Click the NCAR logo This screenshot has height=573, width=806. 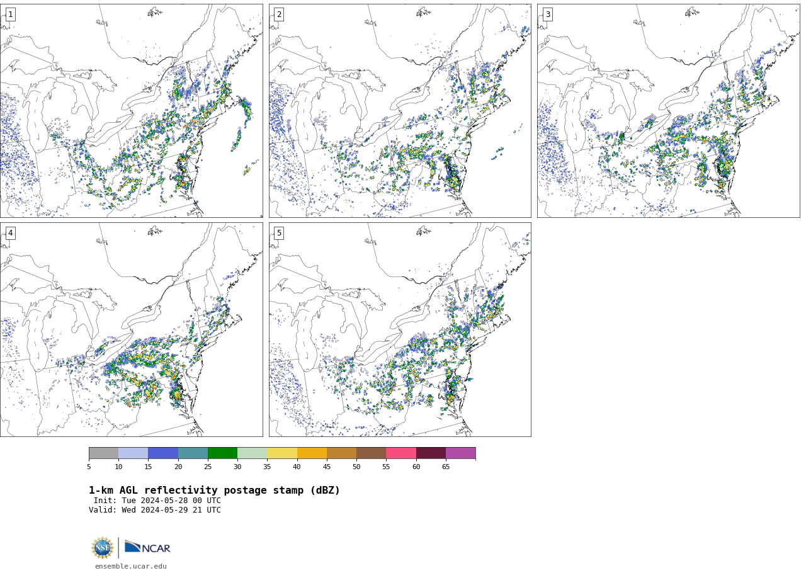click(x=147, y=548)
